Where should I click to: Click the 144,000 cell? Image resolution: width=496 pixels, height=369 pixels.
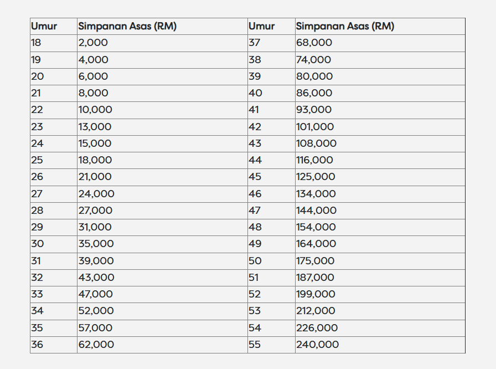point(380,211)
